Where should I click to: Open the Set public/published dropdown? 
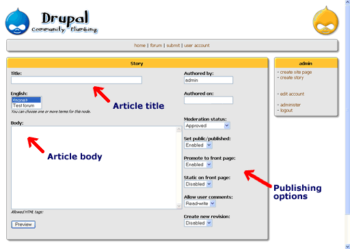click(x=198, y=145)
